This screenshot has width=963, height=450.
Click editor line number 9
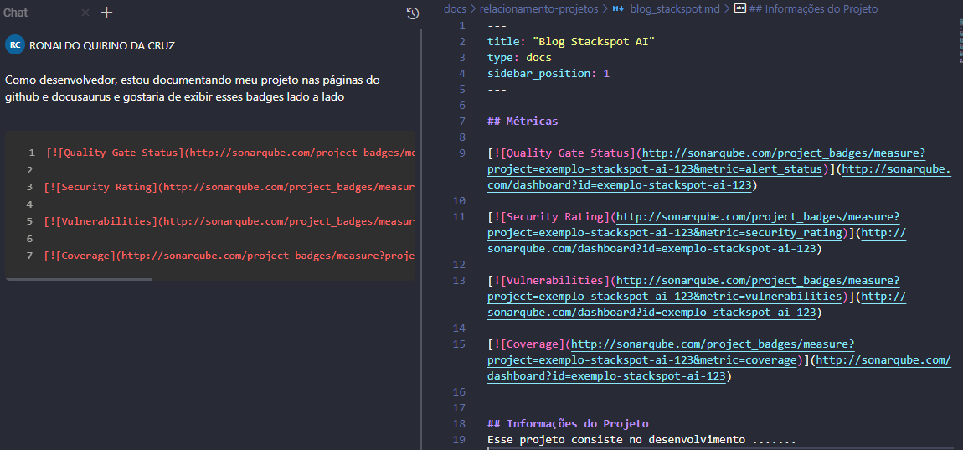pyautogui.click(x=461, y=153)
